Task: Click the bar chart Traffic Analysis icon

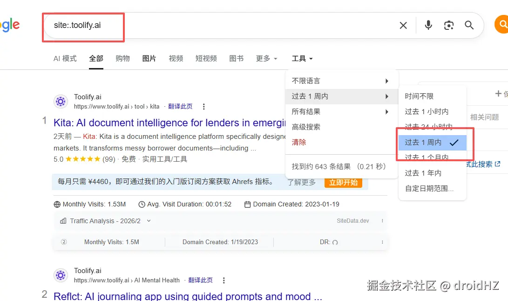Action: (63, 221)
